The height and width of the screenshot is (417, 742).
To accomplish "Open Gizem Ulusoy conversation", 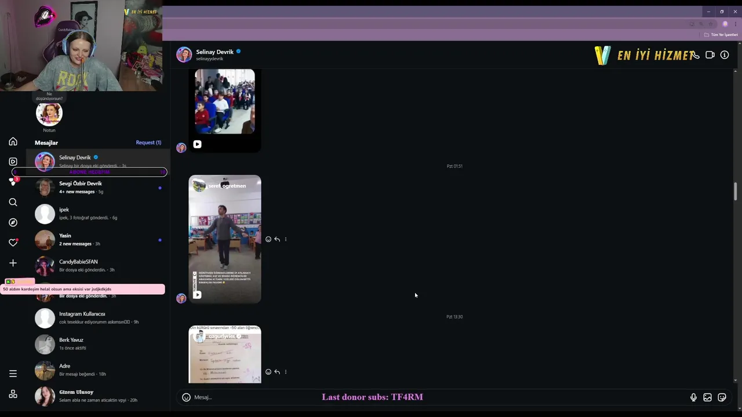I will coord(99,396).
